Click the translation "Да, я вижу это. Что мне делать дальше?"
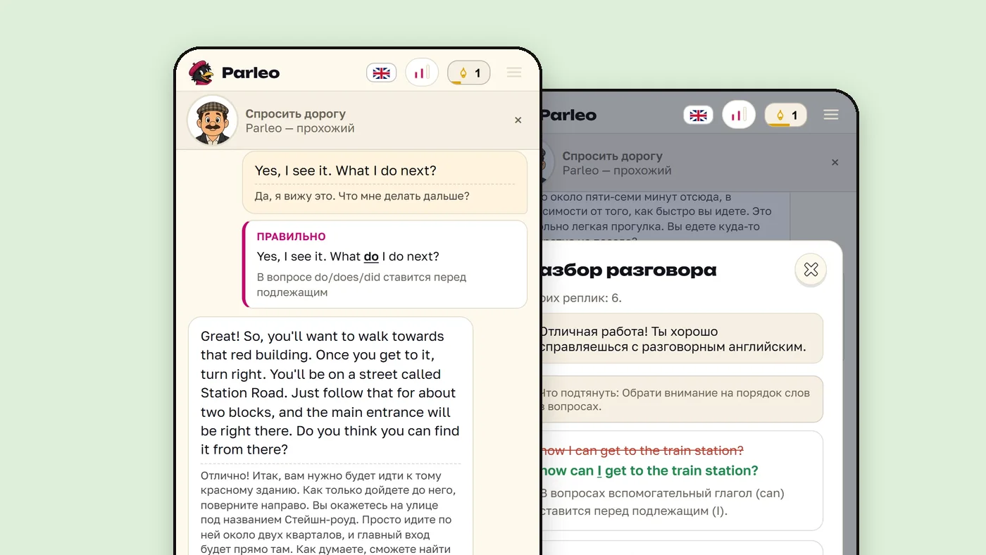The image size is (986, 555). 362,196
